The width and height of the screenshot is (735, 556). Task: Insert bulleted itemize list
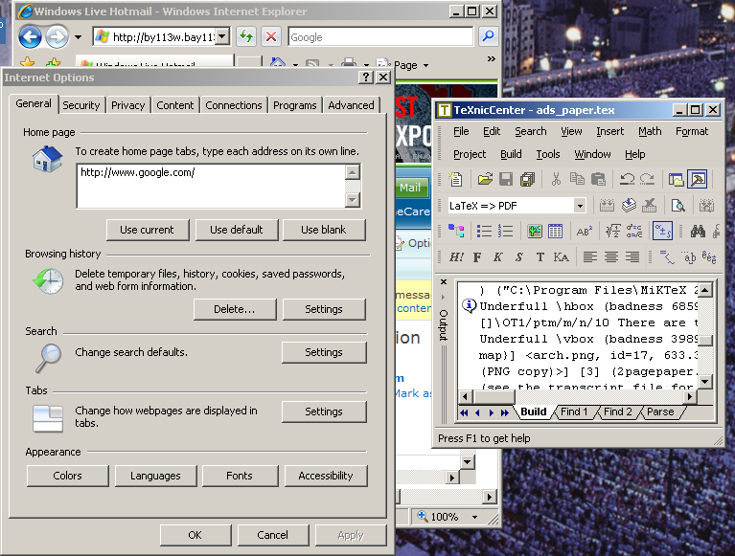tap(484, 231)
